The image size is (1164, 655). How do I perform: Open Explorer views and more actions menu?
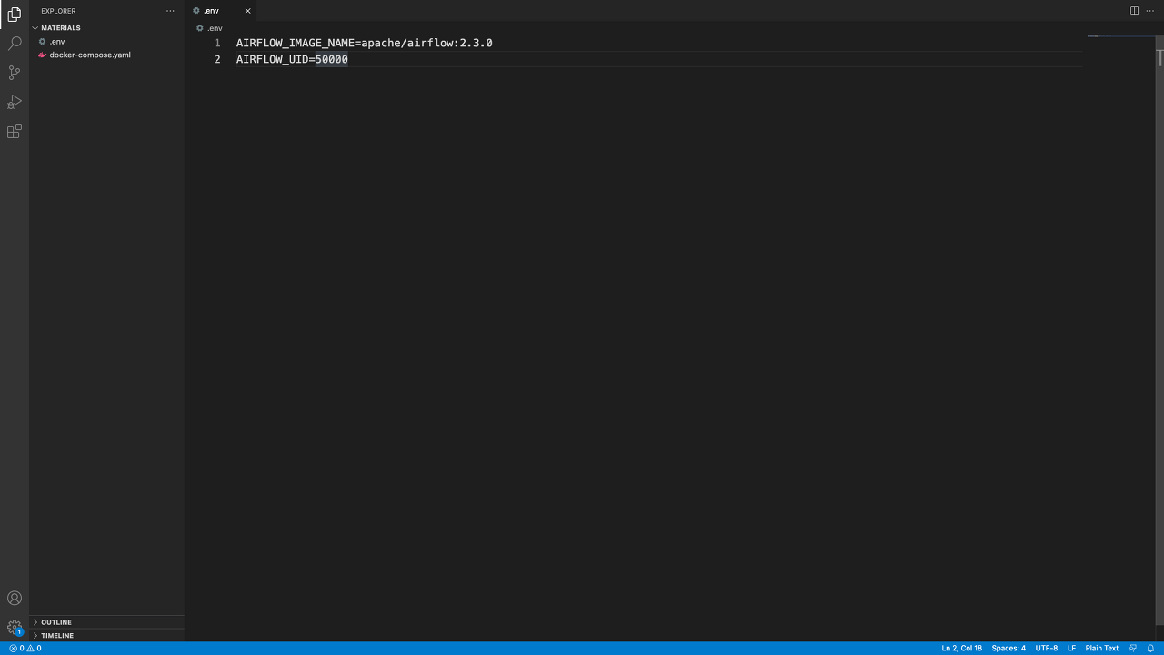tap(170, 11)
